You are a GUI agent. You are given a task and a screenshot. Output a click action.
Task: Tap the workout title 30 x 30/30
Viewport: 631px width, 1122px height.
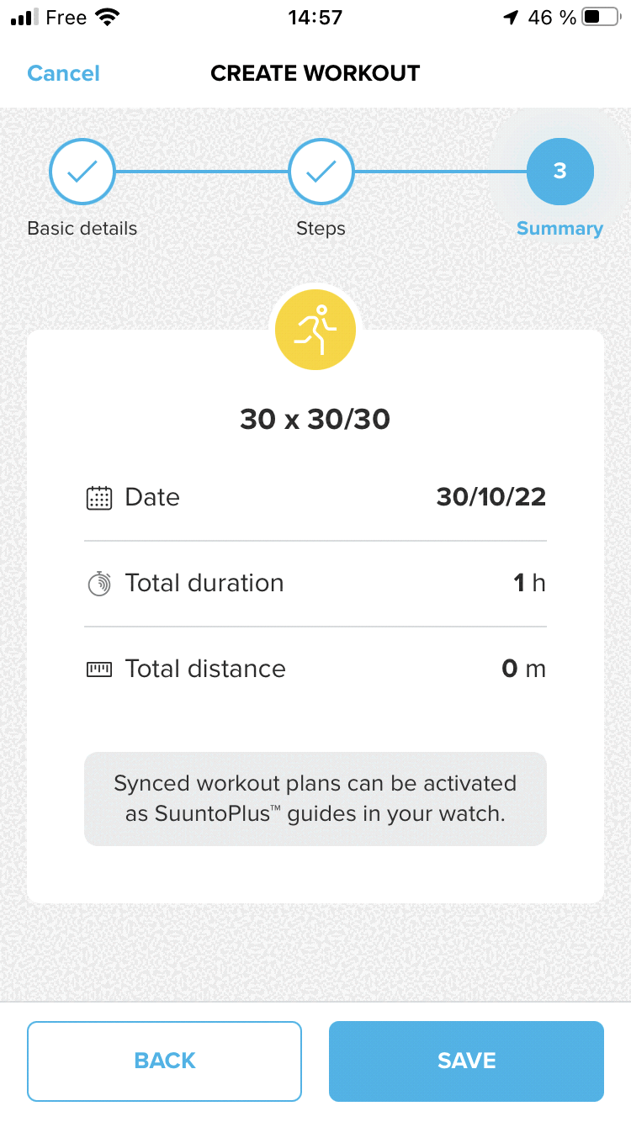(x=315, y=419)
